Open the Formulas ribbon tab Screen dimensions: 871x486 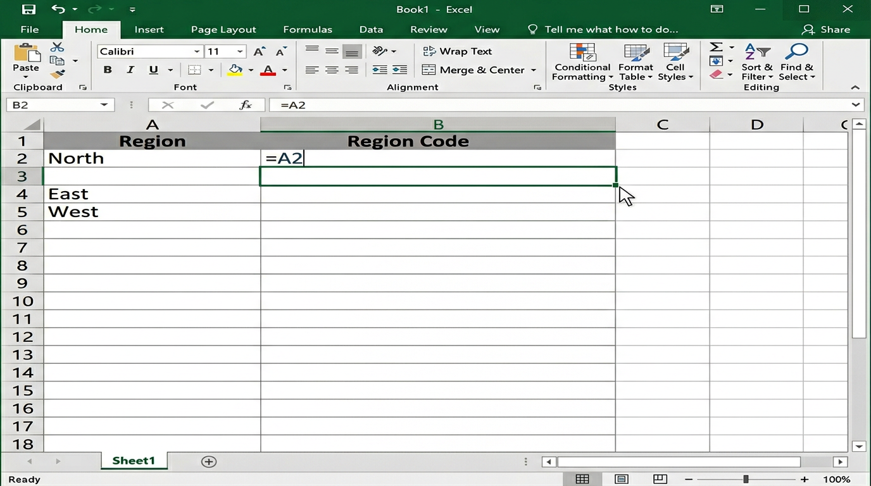click(x=307, y=30)
